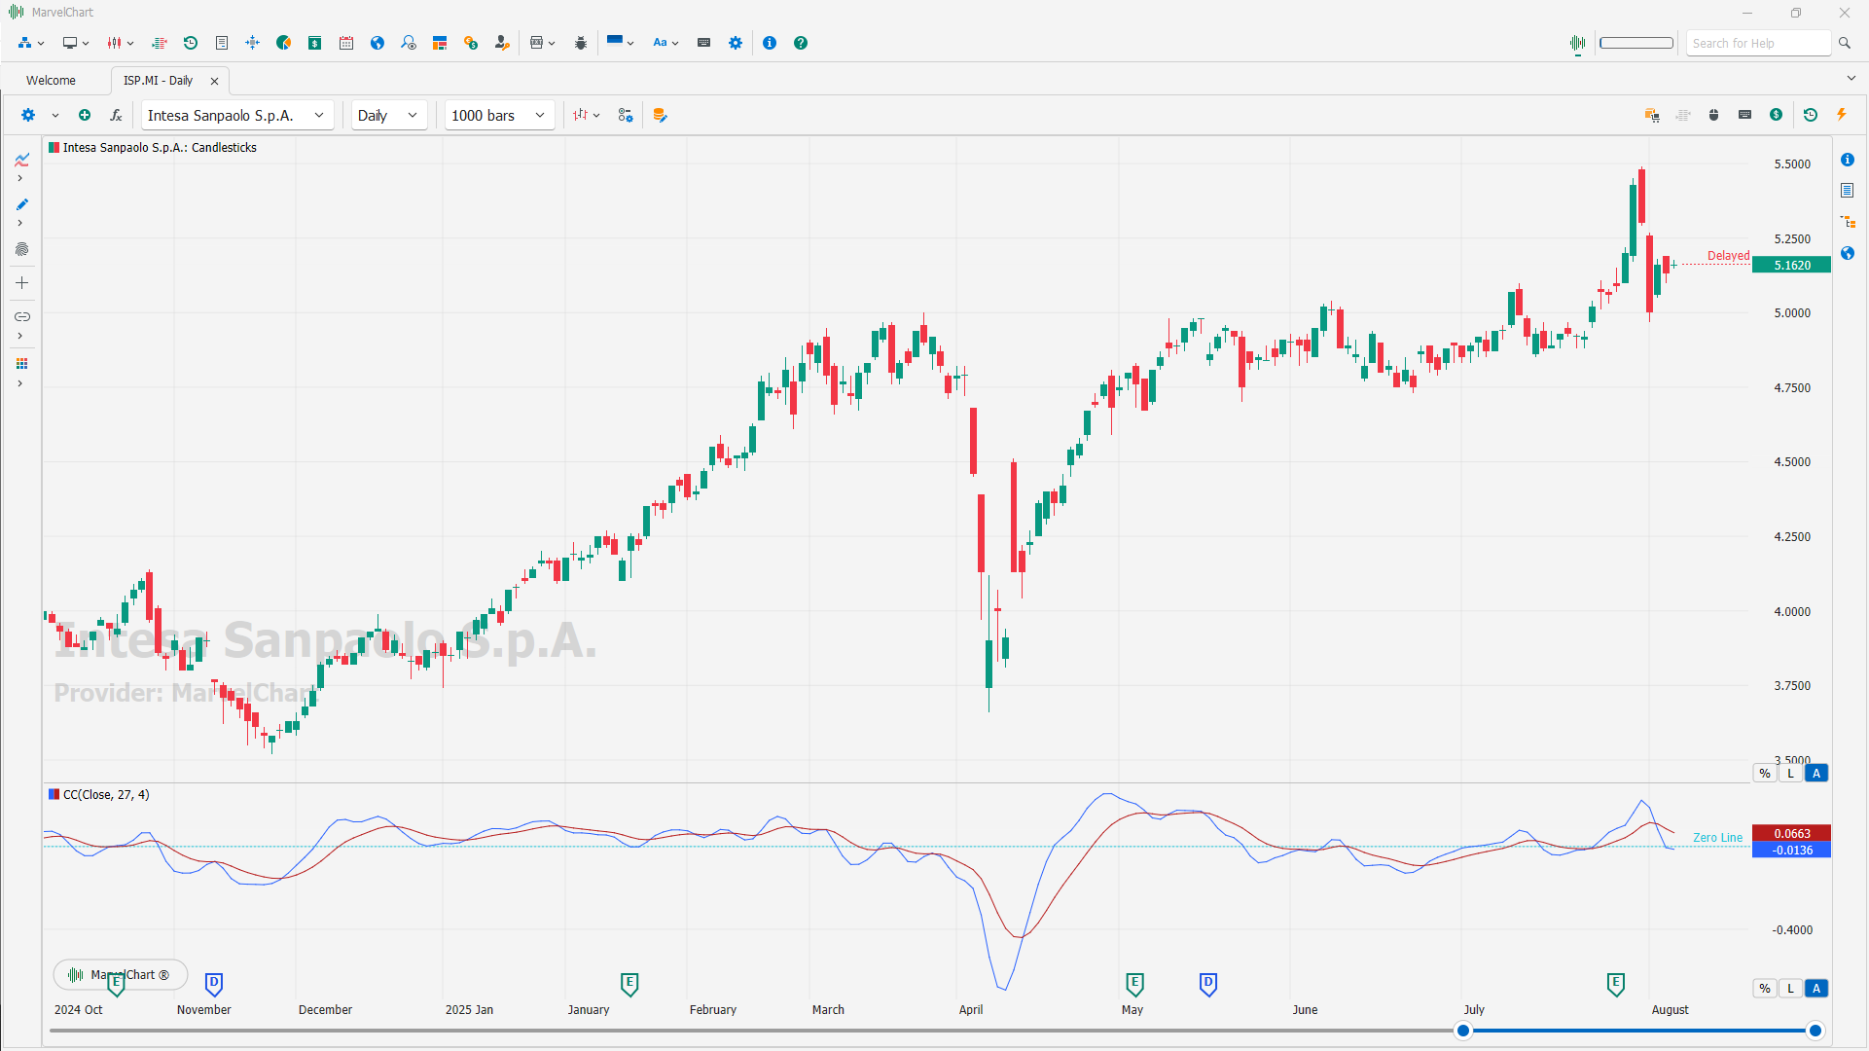Toggle A auto scale on CC indicator panel
The image size is (1869, 1051).
[1815, 989]
